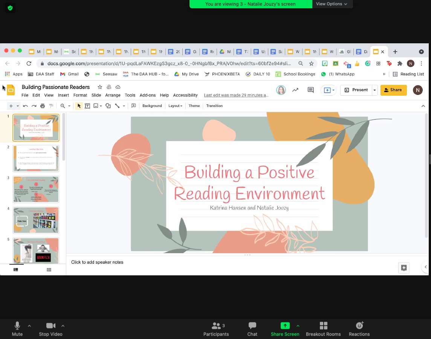The height and width of the screenshot is (339, 431).
Task: Open Chrome extensions puzzle icon
Action: 400,63
